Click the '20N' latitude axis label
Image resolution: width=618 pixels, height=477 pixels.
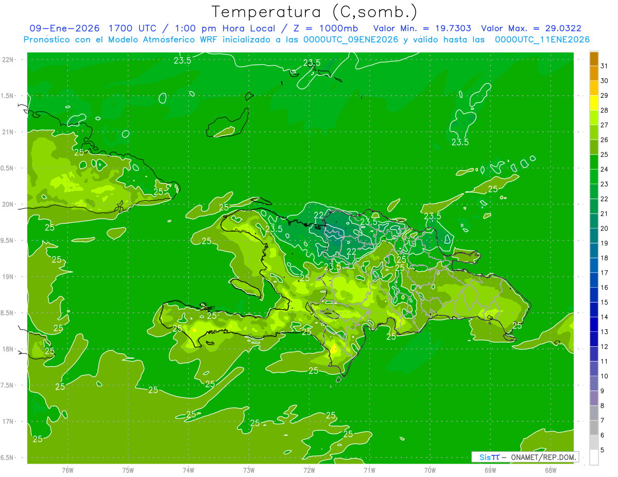[8, 204]
